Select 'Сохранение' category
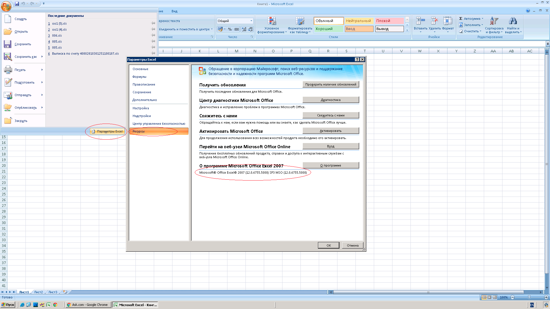The image size is (550, 309). (x=159, y=92)
